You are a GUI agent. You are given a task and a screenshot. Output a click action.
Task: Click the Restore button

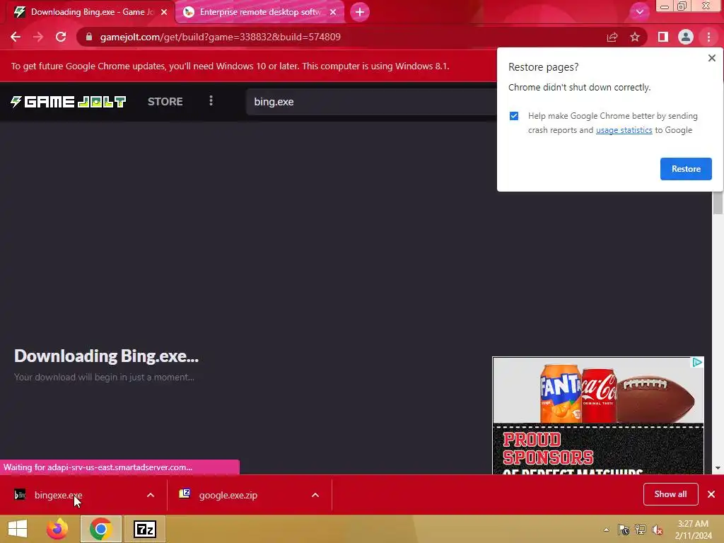coord(686,169)
